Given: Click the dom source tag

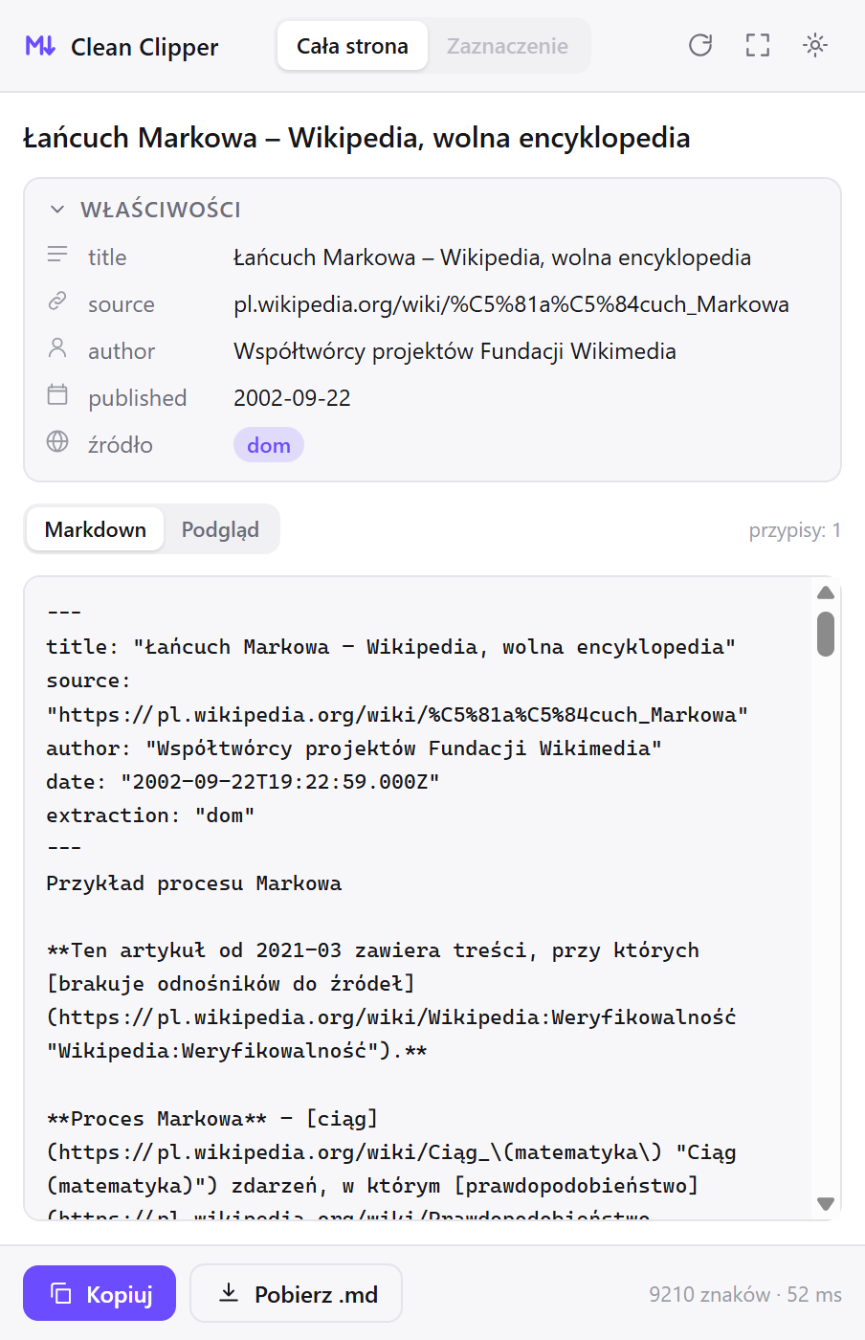Looking at the screenshot, I should [269, 445].
